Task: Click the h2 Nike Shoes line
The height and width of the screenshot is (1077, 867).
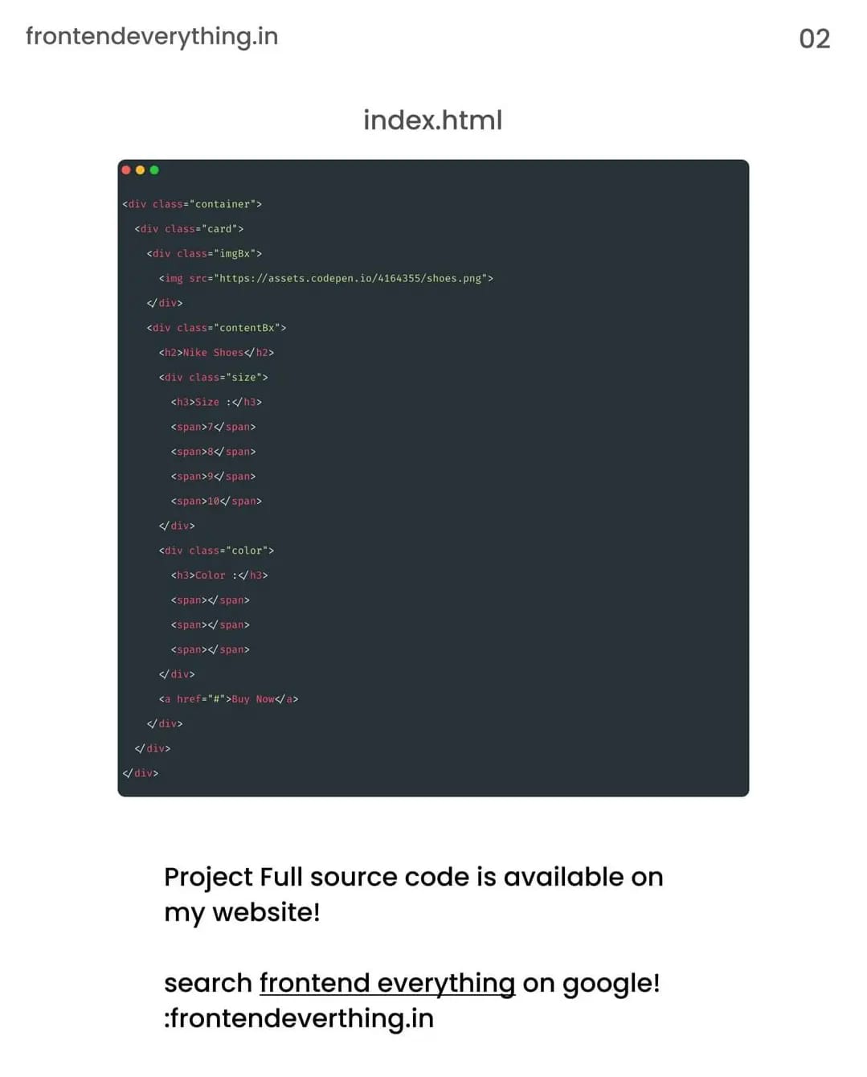Action: (216, 353)
